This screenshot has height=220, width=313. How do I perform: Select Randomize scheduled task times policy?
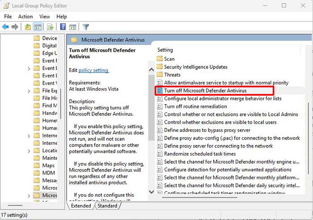pyautogui.click(x=196, y=154)
